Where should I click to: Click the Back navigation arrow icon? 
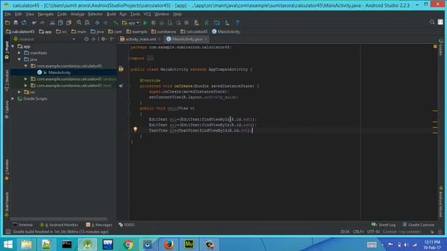pyautogui.click(x=97, y=23)
